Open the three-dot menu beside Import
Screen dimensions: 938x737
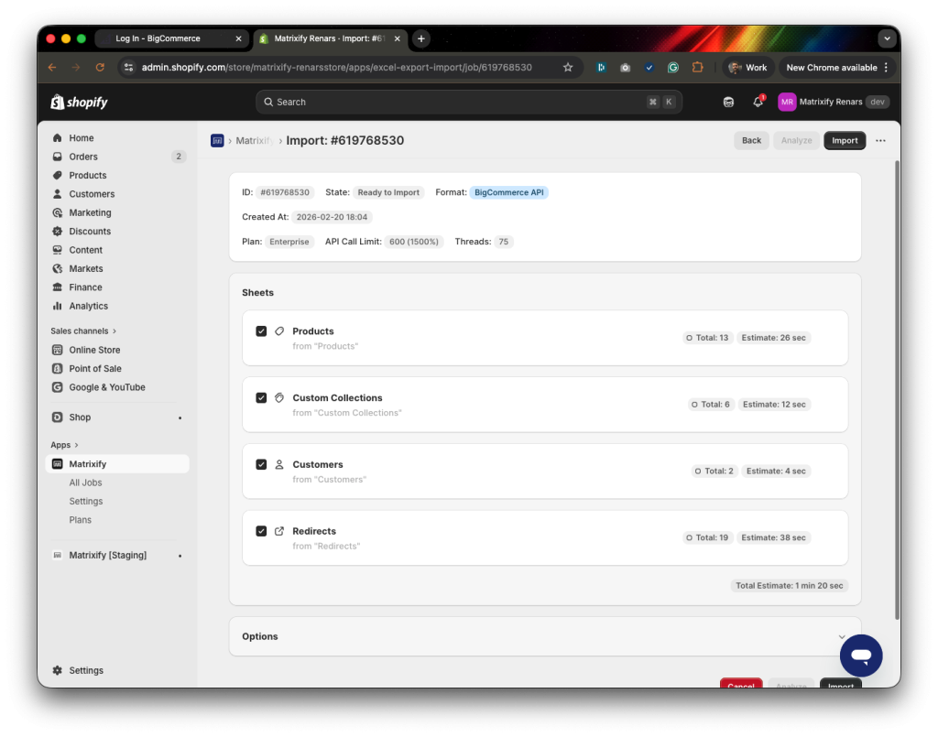coord(880,140)
